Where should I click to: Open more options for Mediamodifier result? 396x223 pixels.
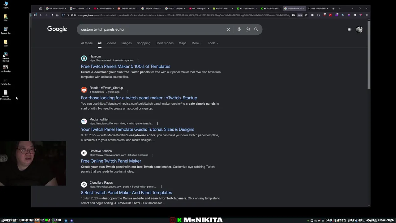click(x=157, y=124)
